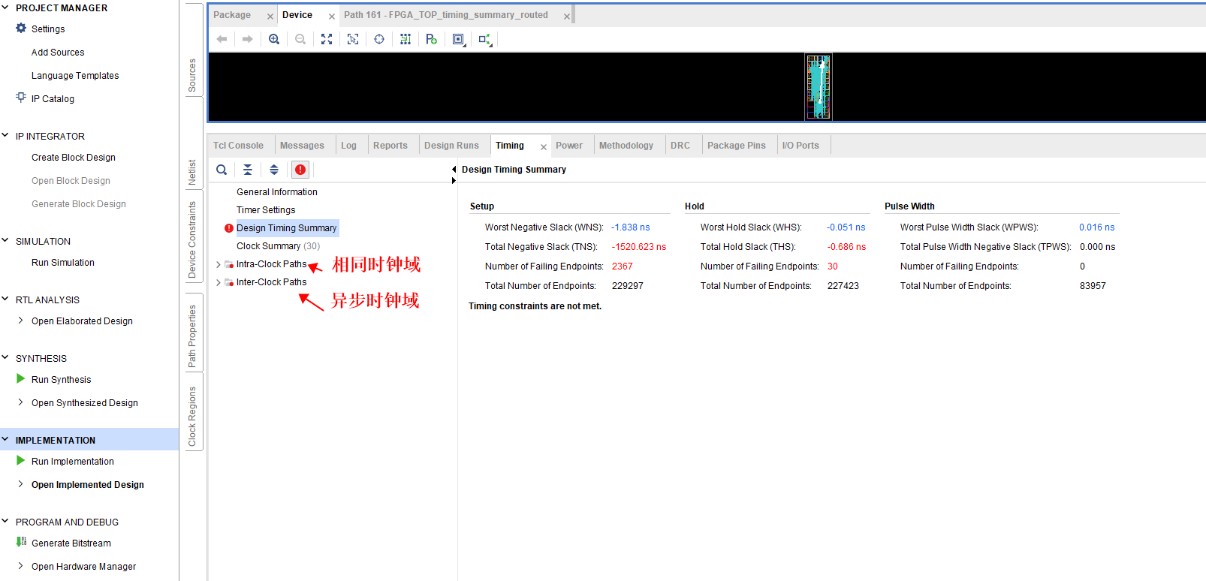Open the vertical Netlist side tab
Viewport: 1206px width, 581px height.
point(193,172)
